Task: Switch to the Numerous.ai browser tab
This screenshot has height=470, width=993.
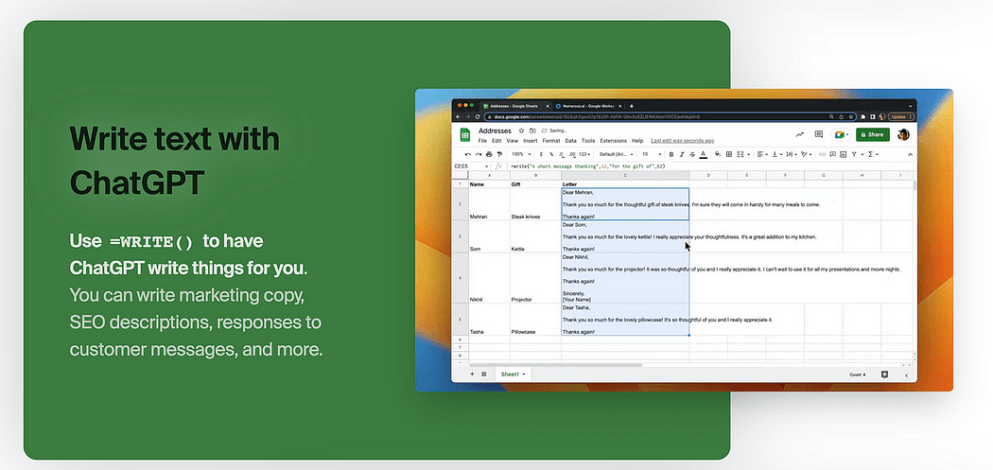Action: (x=587, y=107)
